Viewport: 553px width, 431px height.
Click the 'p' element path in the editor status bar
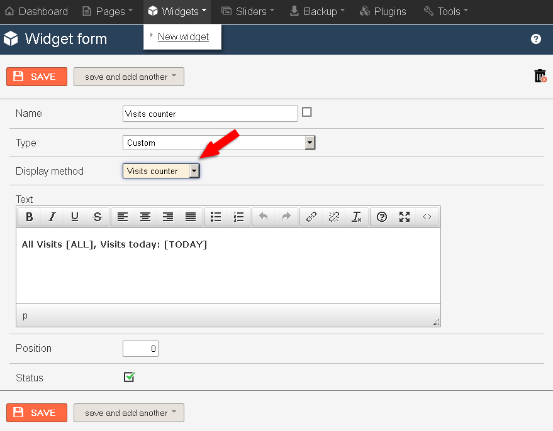click(x=25, y=315)
